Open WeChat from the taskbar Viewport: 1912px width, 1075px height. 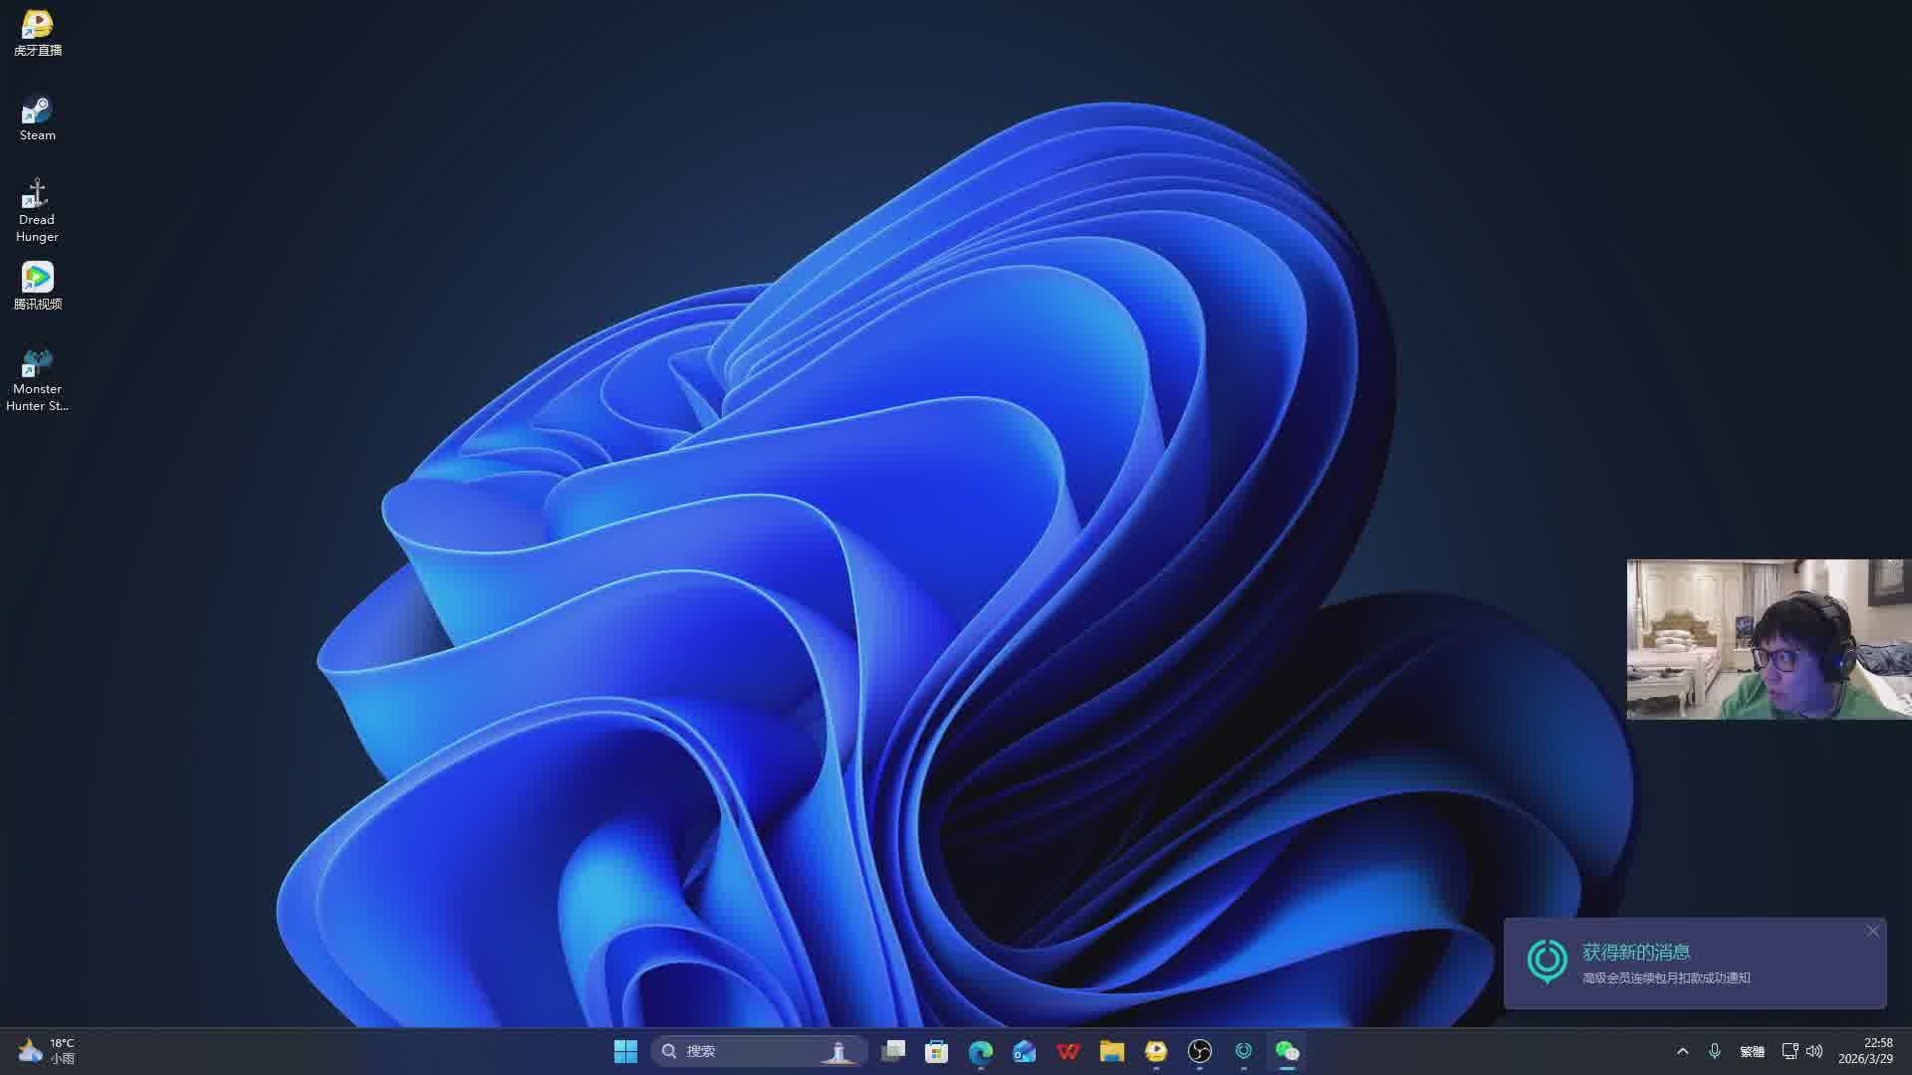[x=1288, y=1051]
